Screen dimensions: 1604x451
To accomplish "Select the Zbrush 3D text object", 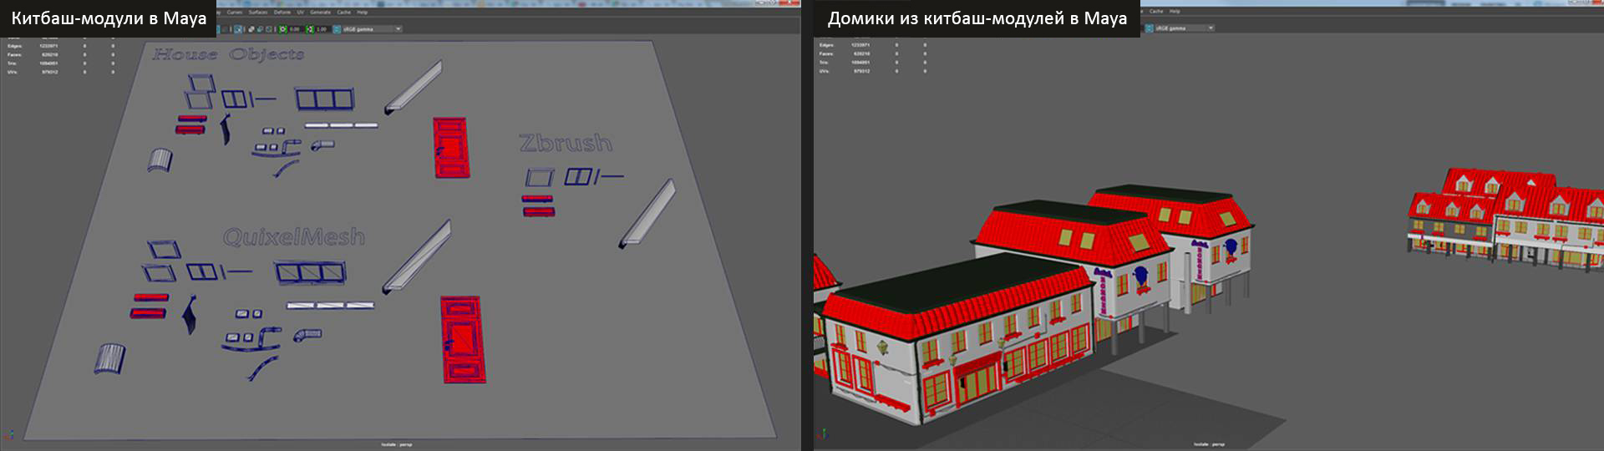I will pyautogui.click(x=566, y=143).
